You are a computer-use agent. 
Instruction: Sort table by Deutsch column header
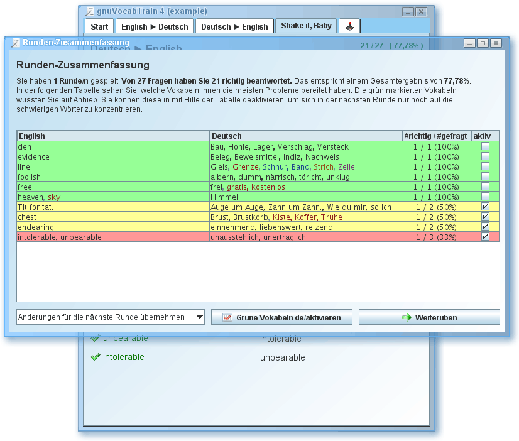tap(306, 136)
